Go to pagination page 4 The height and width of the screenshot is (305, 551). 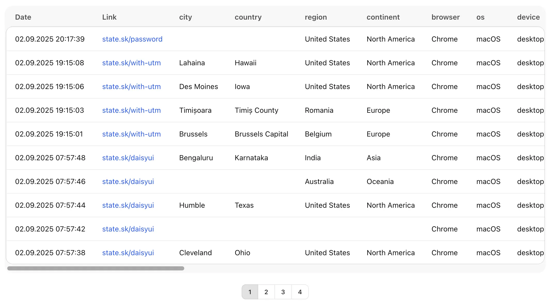[x=300, y=292]
